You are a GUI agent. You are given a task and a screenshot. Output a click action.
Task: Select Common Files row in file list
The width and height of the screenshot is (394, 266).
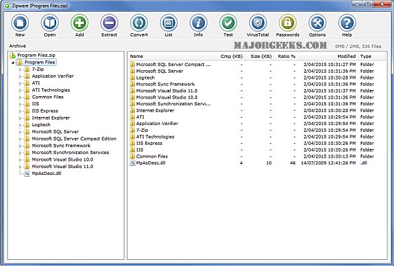[256, 156]
